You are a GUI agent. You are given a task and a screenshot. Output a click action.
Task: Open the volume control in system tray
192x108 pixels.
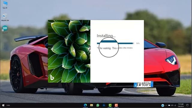[172, 105]
